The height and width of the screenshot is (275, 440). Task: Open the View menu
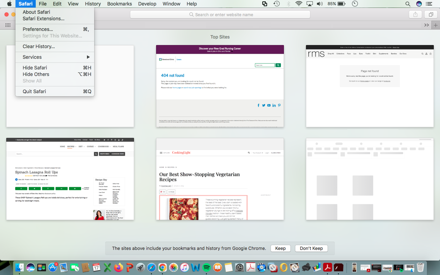(x=73, y=4)
